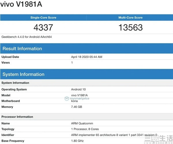Select the Motherboard value 'kona'
This screenshot has width=173, height=144.
[74, 101]
